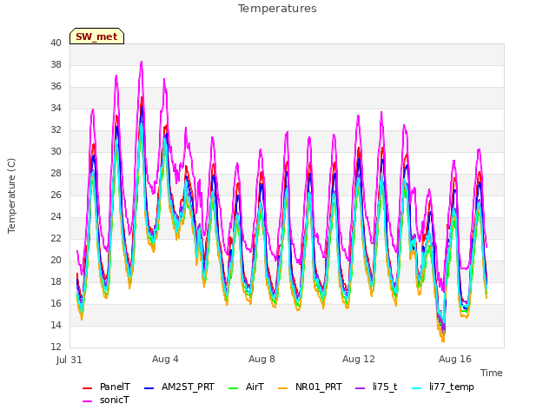Click the purple li75_t legend swatch
The height and width of the screenshot is (417, 556).
[360, 388]
